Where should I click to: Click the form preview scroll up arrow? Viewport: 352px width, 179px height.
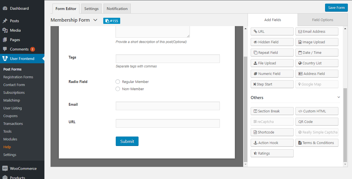(245, 29)
